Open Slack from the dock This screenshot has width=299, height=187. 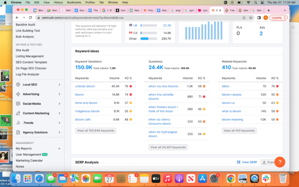point(266,179)
